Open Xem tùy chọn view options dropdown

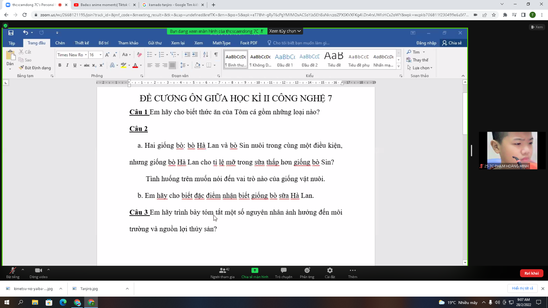point(285,31)
